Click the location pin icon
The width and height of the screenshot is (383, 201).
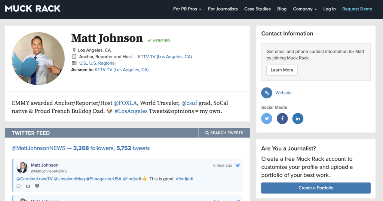click(74, 50)
